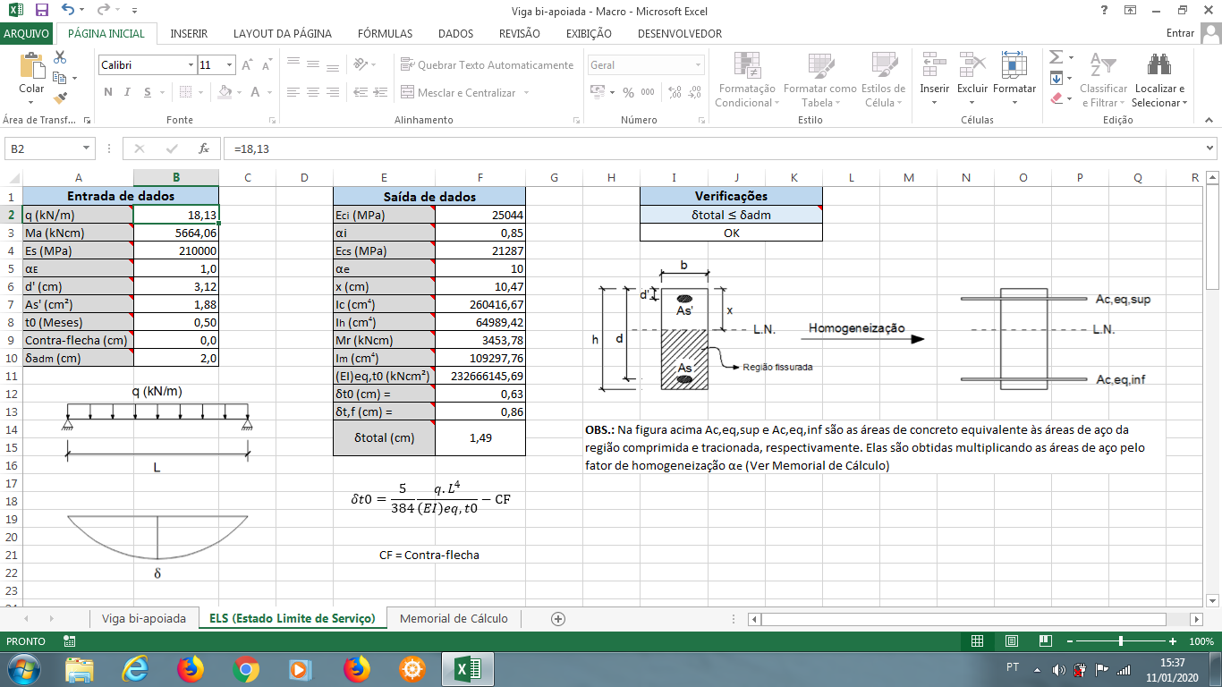Open the ARQUIVO tab
Viewport: 1222px width, 687px height.
26,33
